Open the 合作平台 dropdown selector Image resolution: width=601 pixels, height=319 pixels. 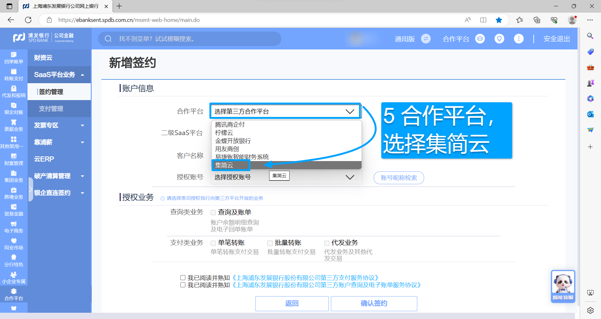pos(285,111)
